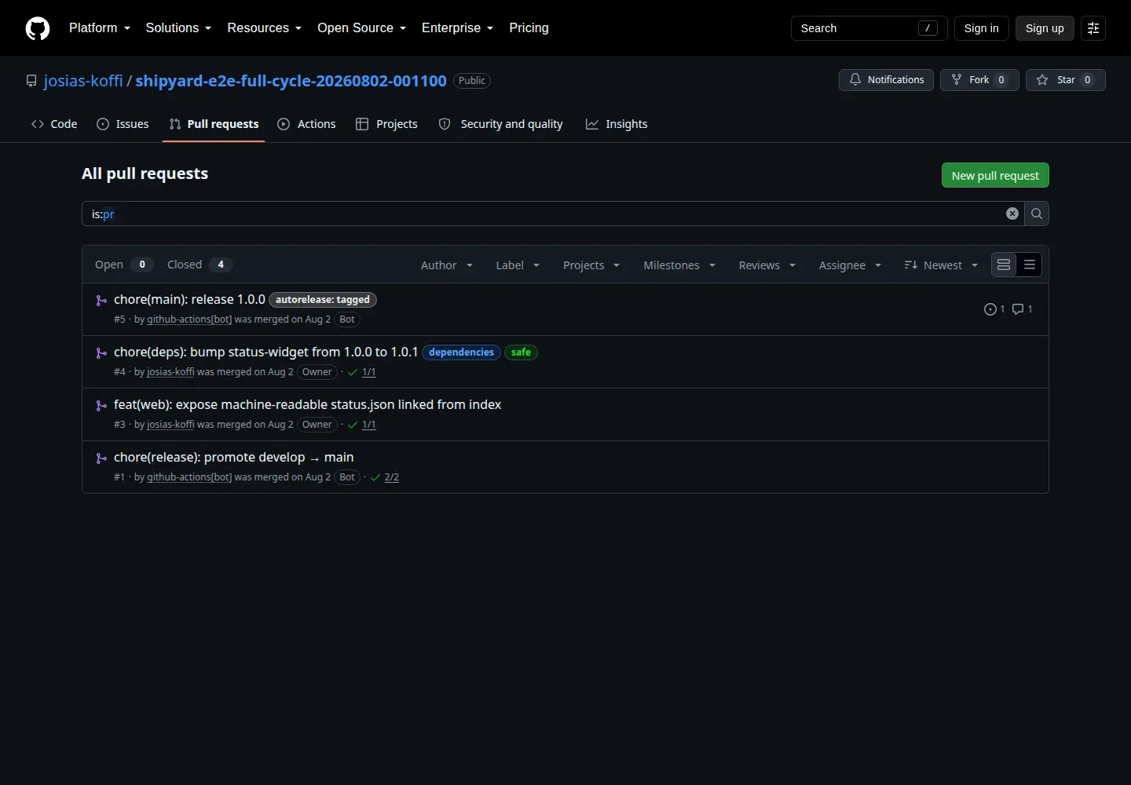Click the magnifier search button beside filter

[x=1037, y=214]
